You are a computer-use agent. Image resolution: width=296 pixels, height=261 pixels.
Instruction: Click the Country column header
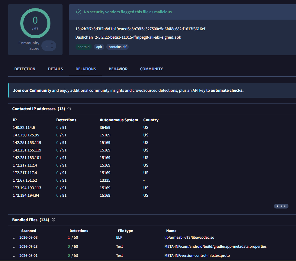click(151, 120)
